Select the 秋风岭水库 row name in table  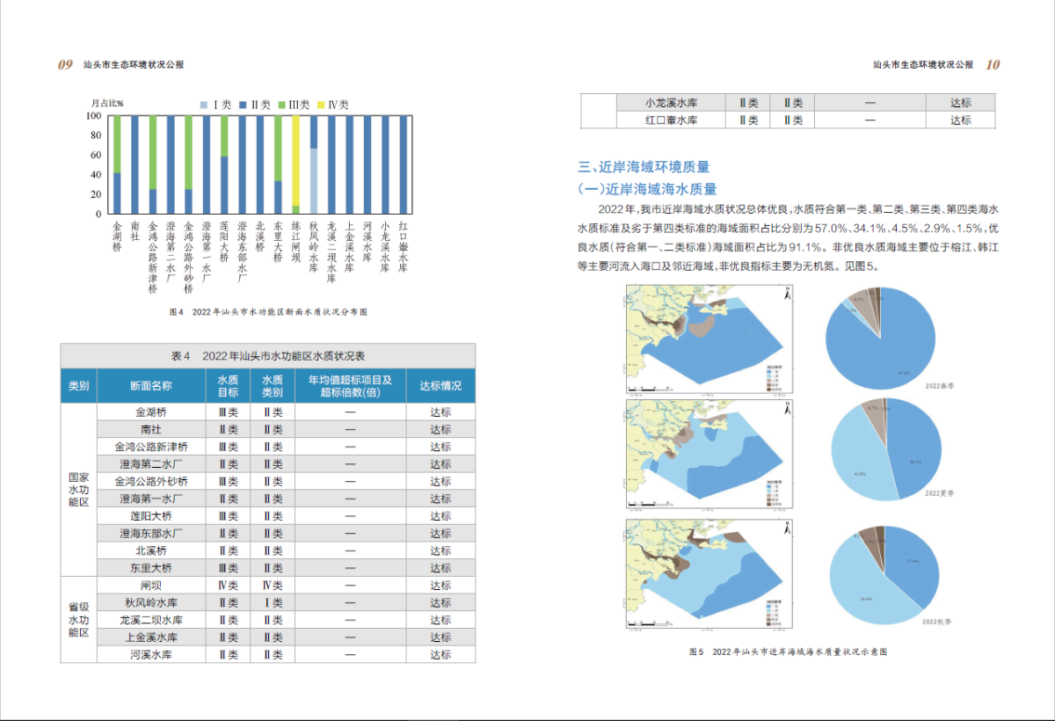coord(150,602)
